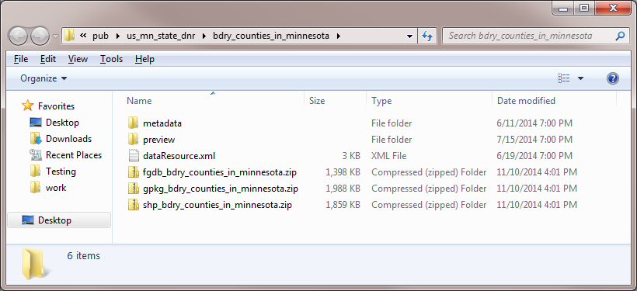Open the View menu
637x291 pixels.
(78, 59)
